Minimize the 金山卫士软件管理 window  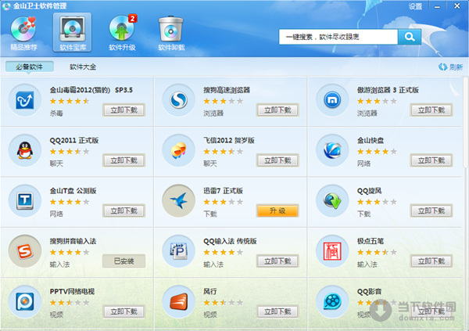pyautogui.click(x=437, y=6)
